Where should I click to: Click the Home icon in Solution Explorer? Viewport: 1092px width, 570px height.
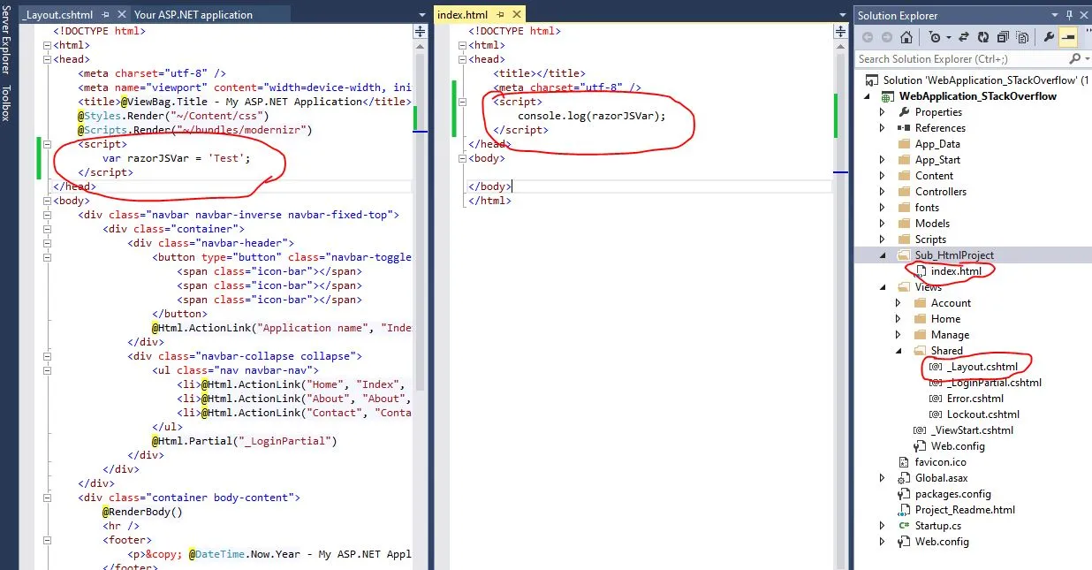(x=906, y=37)
